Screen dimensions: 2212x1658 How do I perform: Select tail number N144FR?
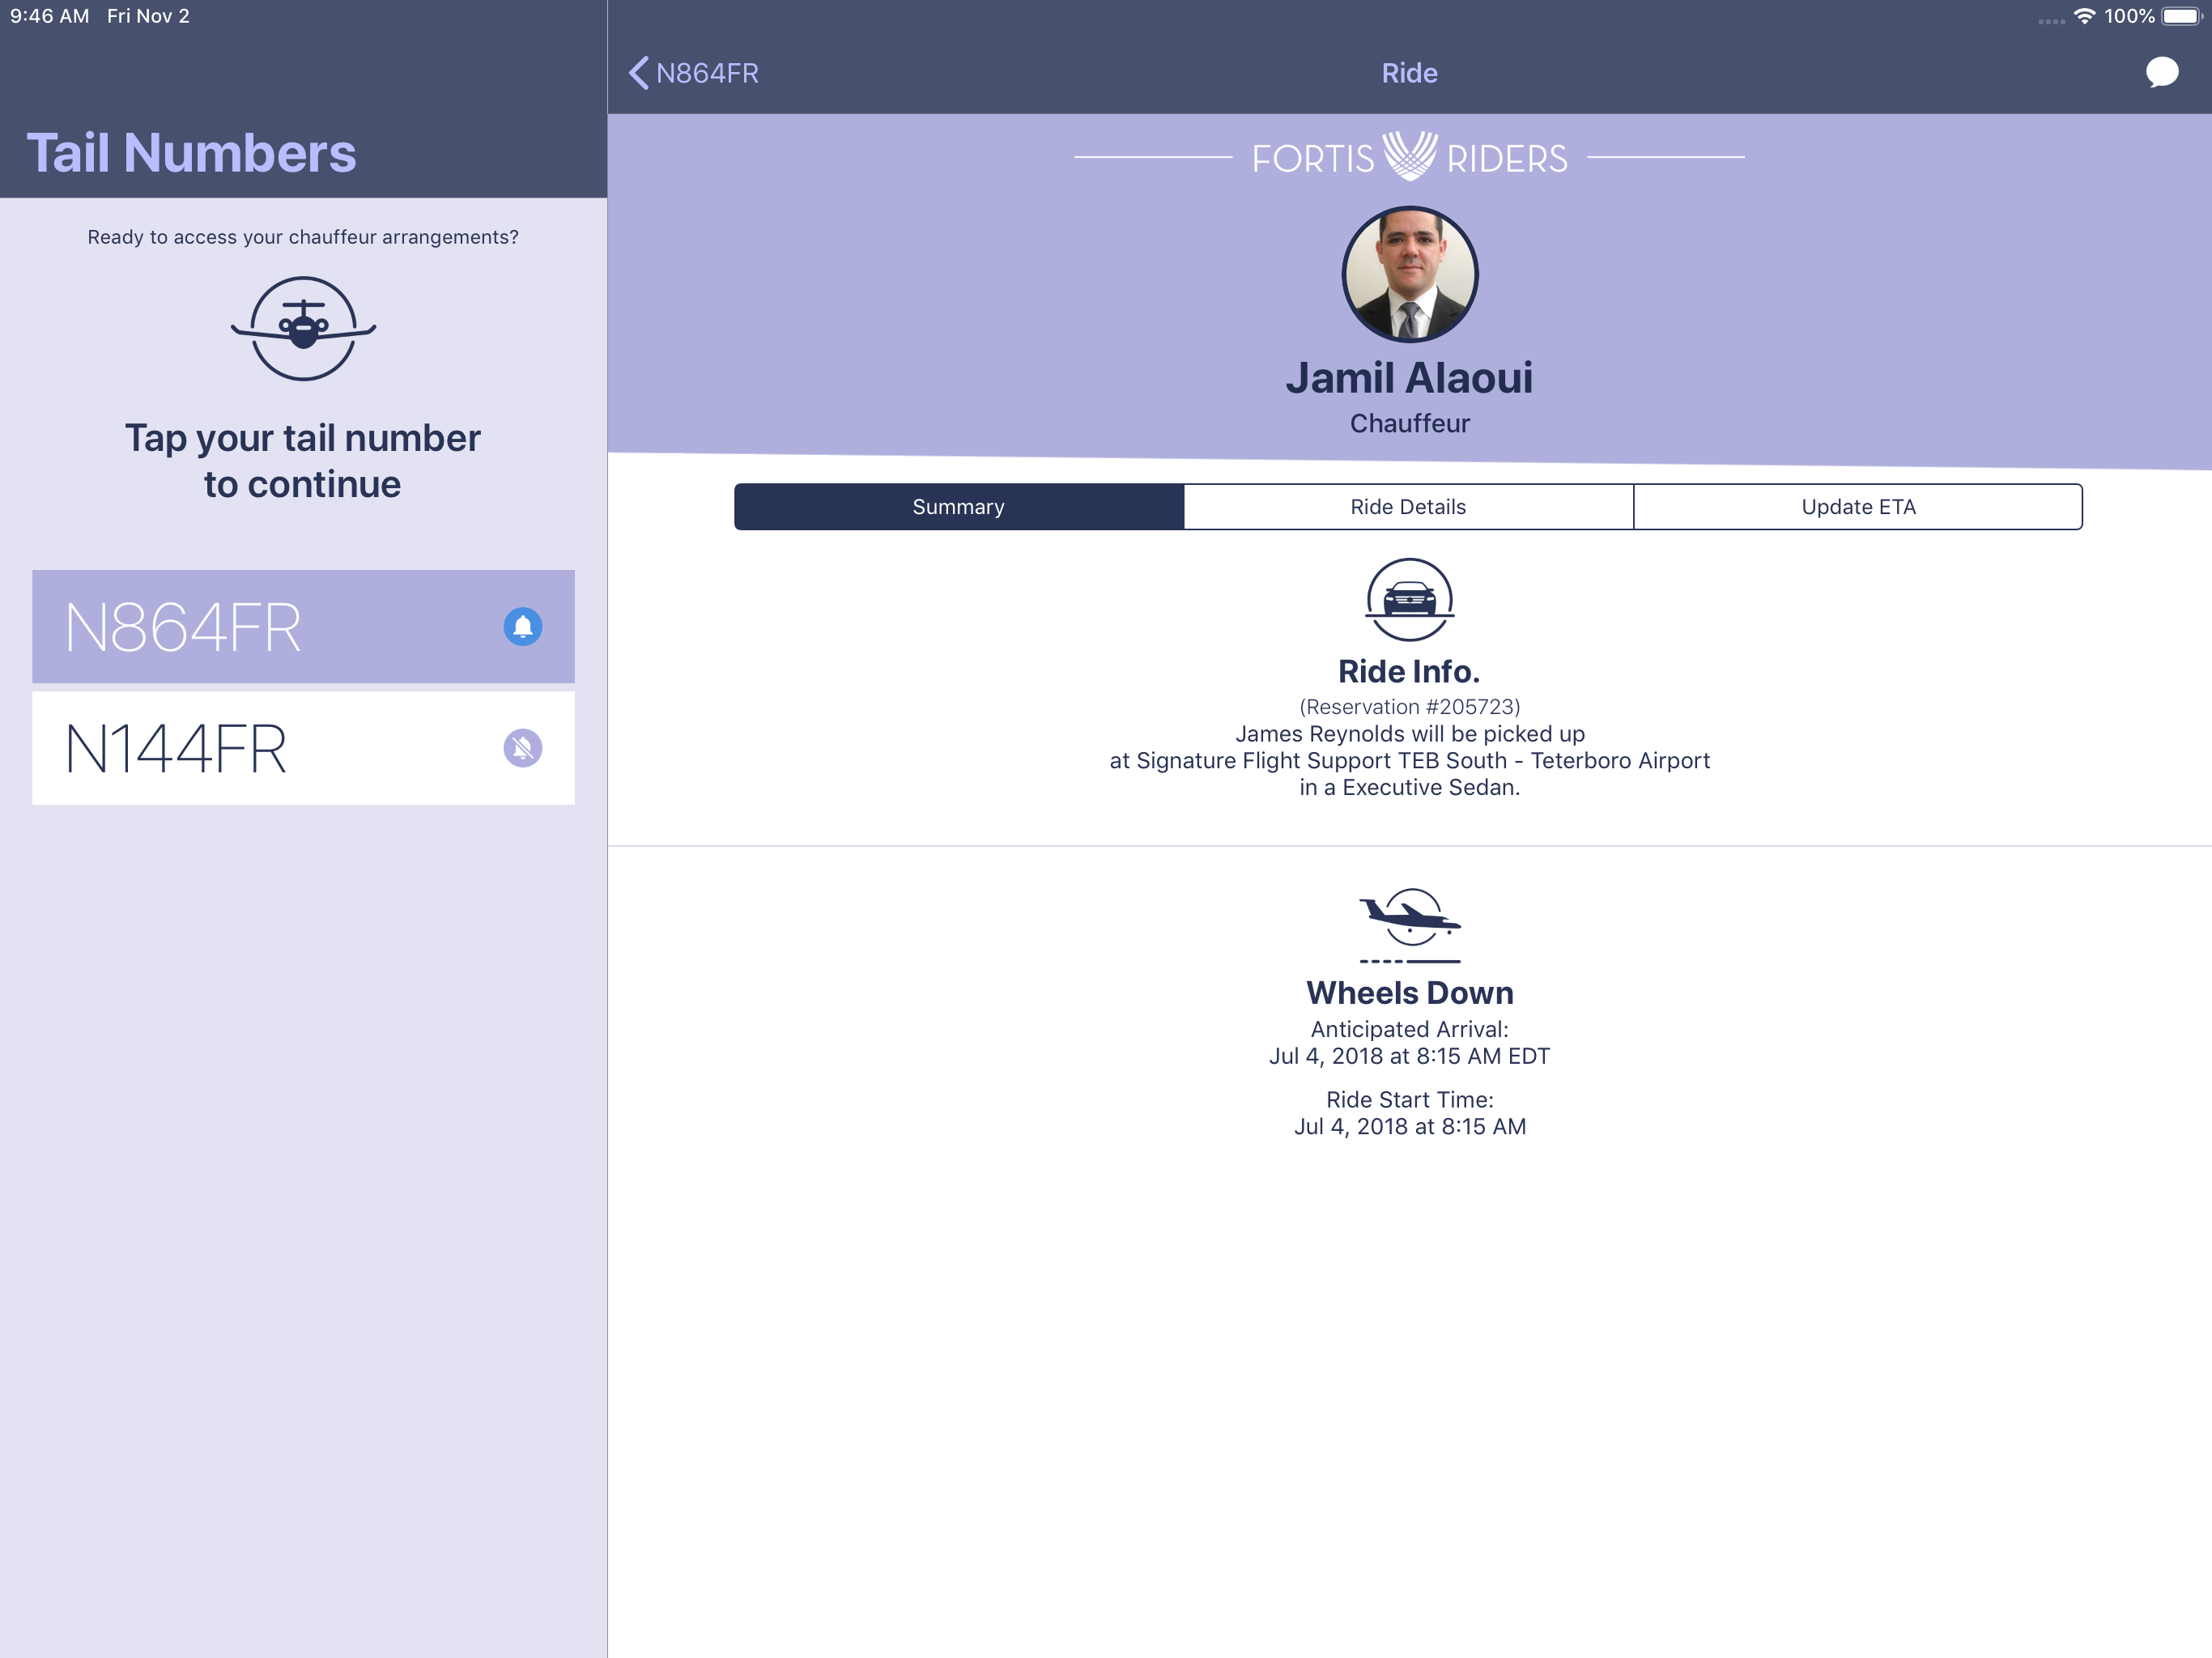coord(303,748)
